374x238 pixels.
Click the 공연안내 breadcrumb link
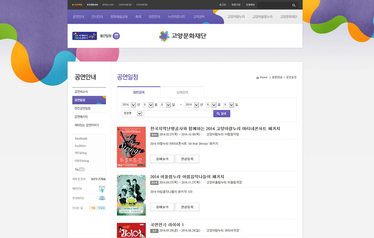point(277,77)
